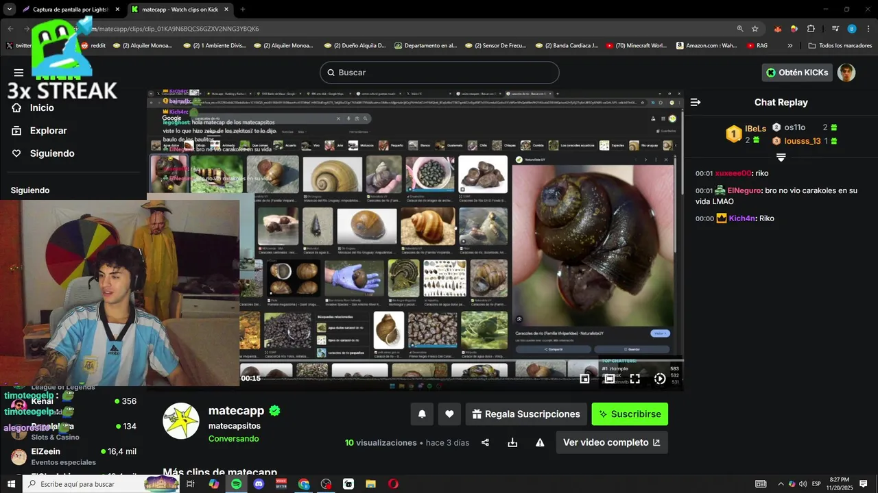Open a new browser tab
878x493 pixels.
coord(243,10)
